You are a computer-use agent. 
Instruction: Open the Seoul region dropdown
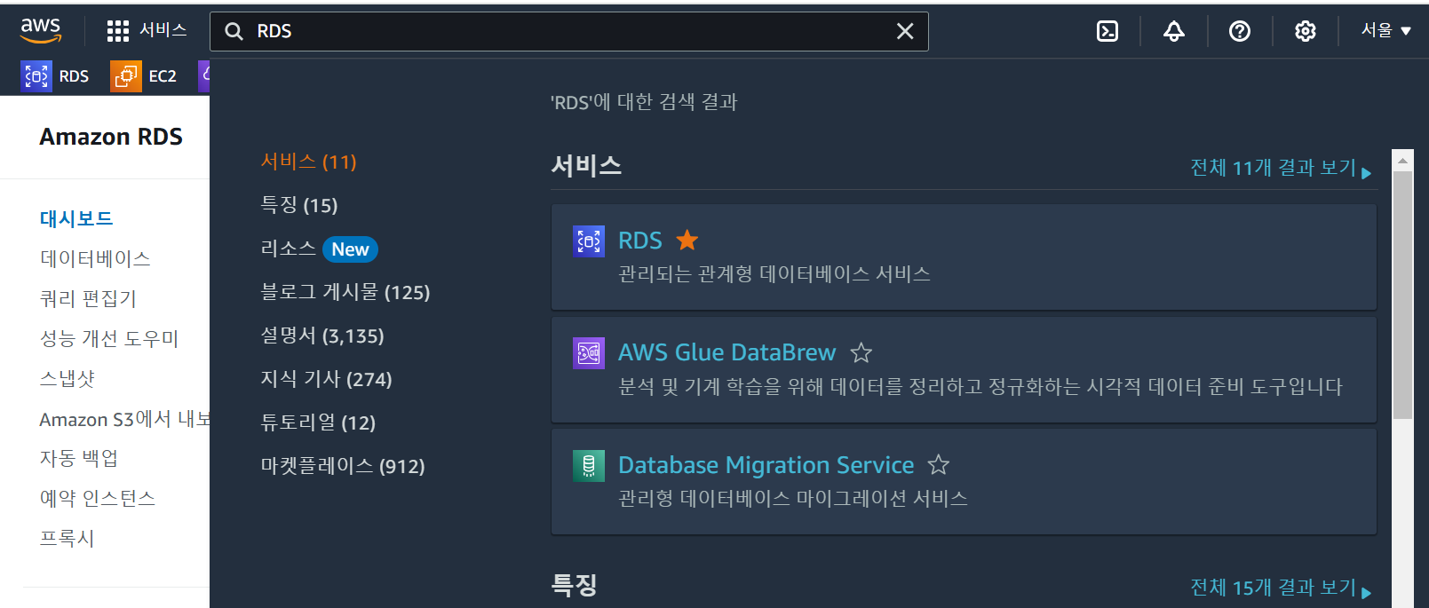[x=1386, y=30]
